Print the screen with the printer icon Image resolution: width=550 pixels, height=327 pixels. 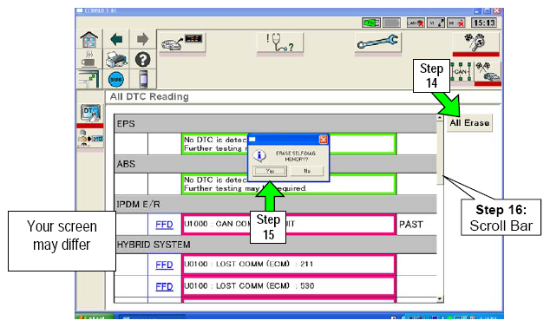pos(116,60)
